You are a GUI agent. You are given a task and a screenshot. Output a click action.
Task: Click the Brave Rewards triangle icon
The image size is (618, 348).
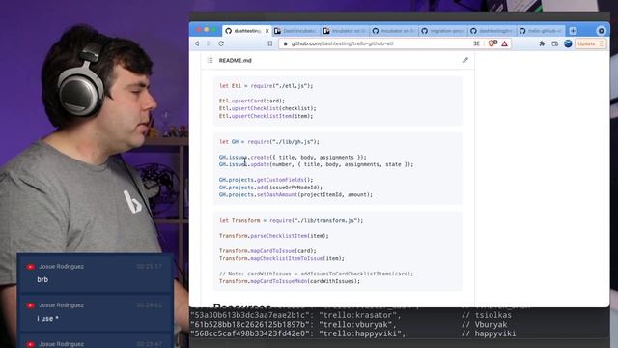(504, 43)
